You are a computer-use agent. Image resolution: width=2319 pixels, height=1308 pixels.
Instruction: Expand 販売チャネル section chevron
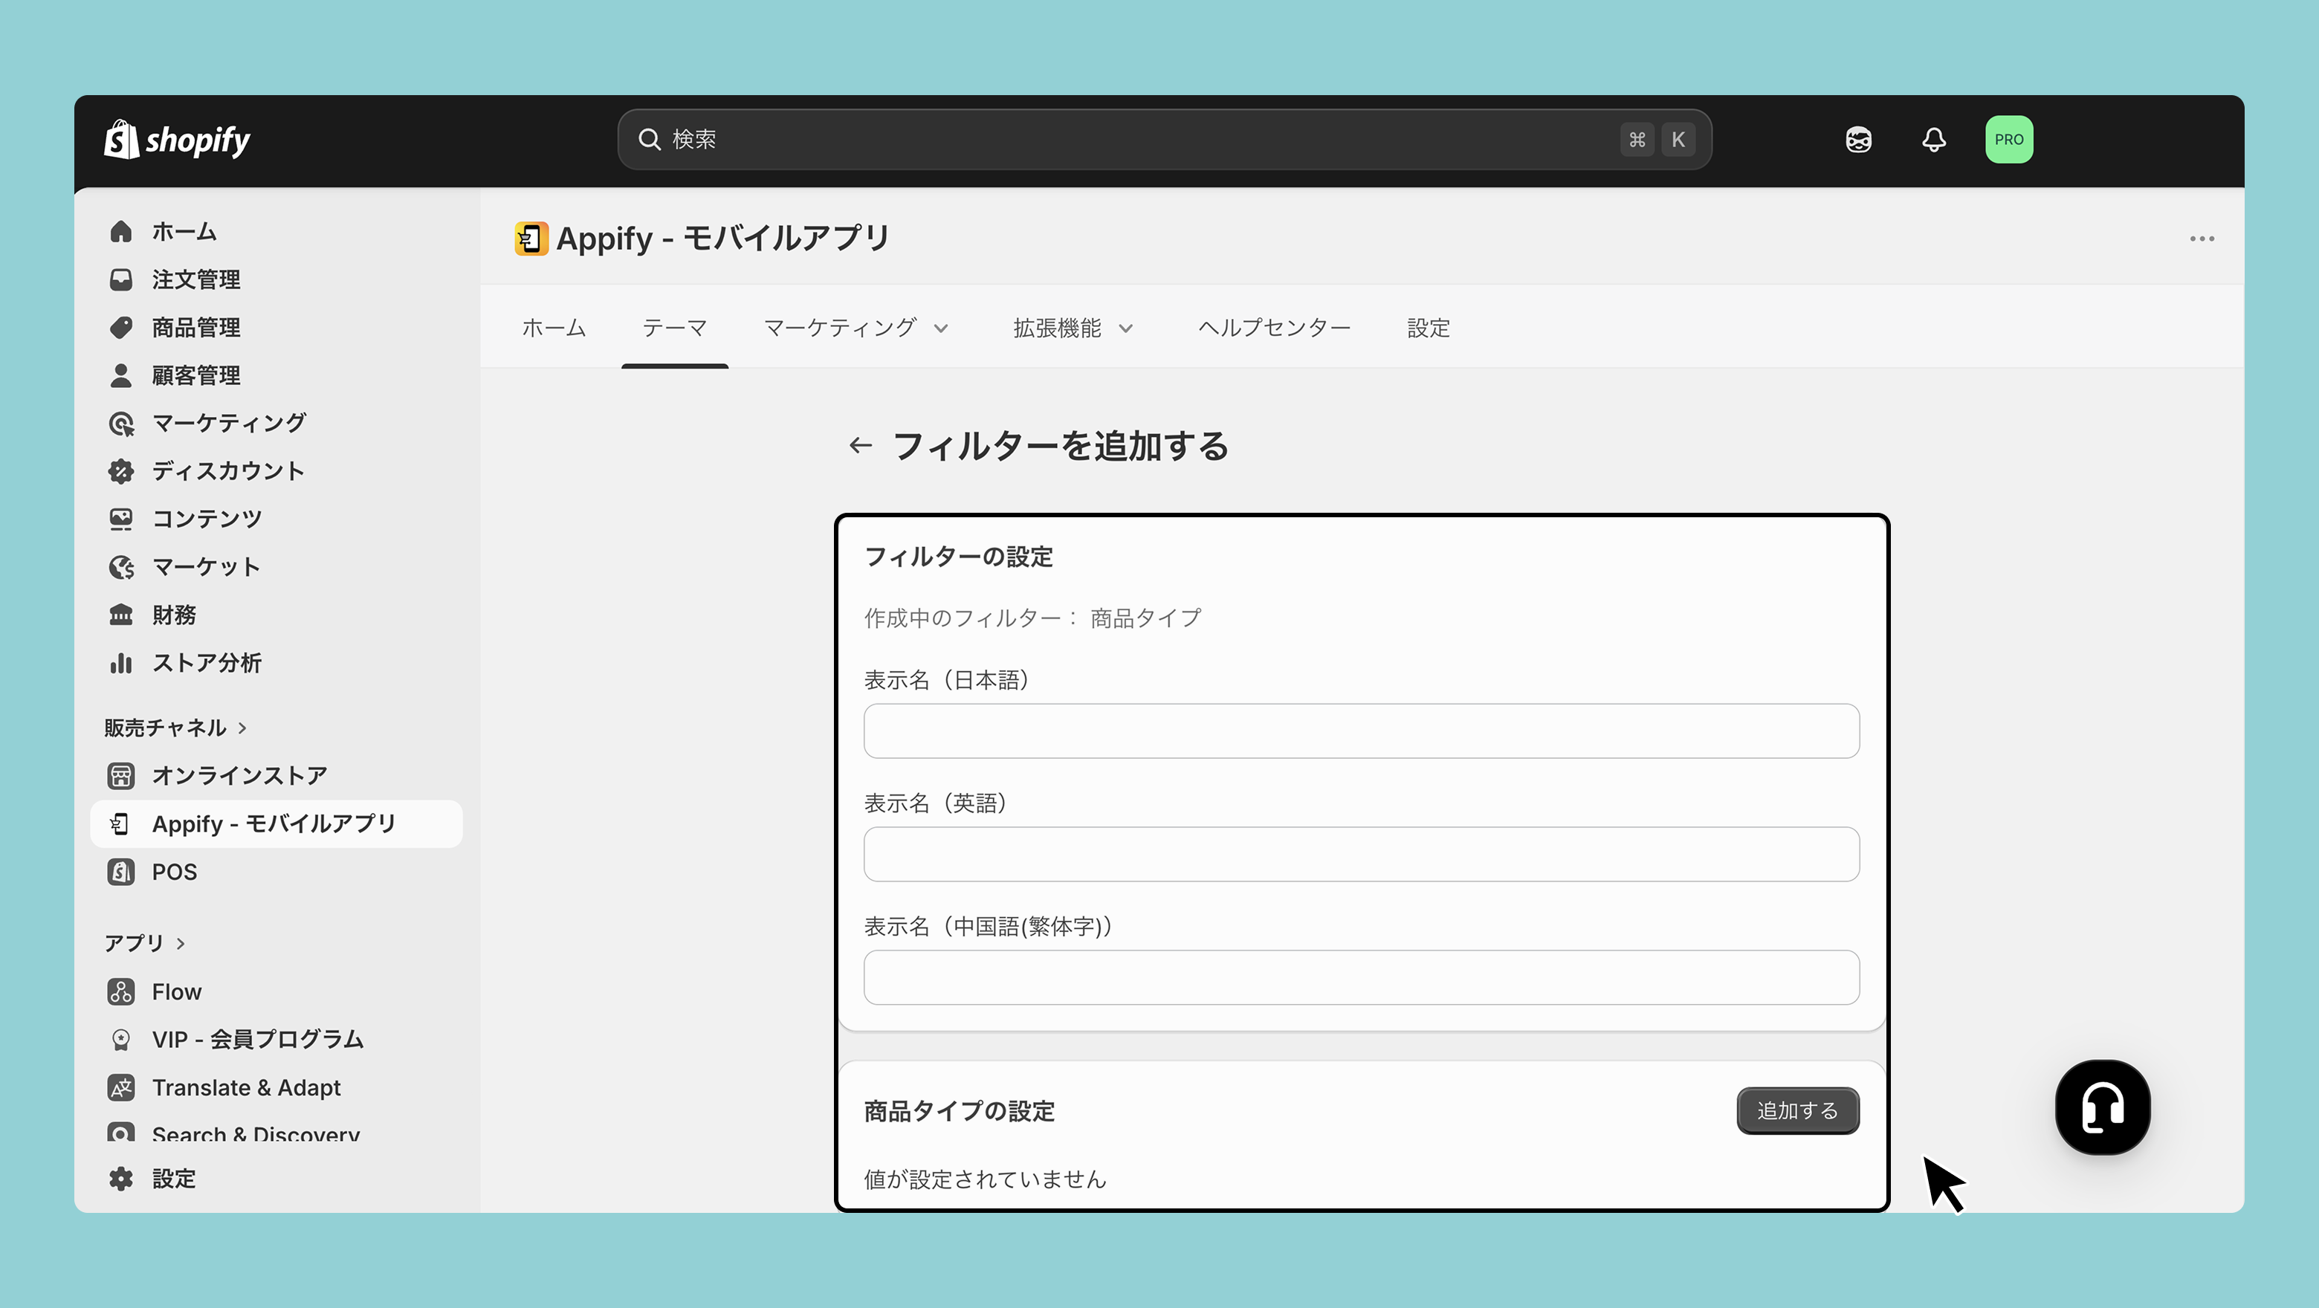(x=242, y=728)
